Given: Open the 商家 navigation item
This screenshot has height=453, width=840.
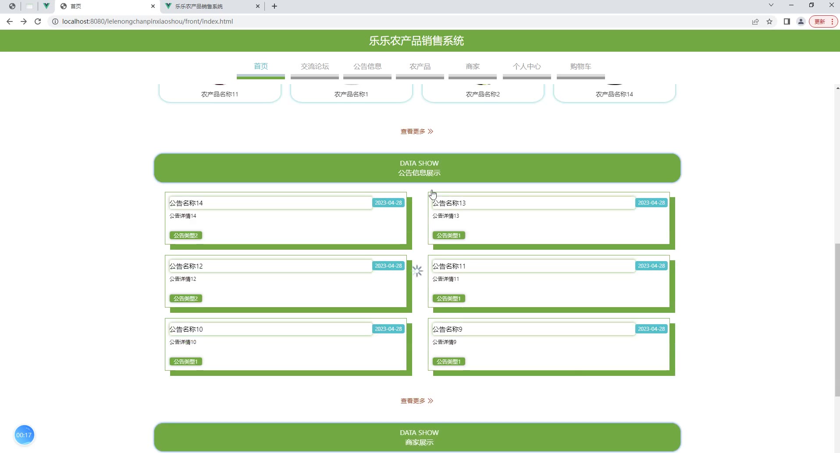Looking at the screenshot, I should coord(473,67).
